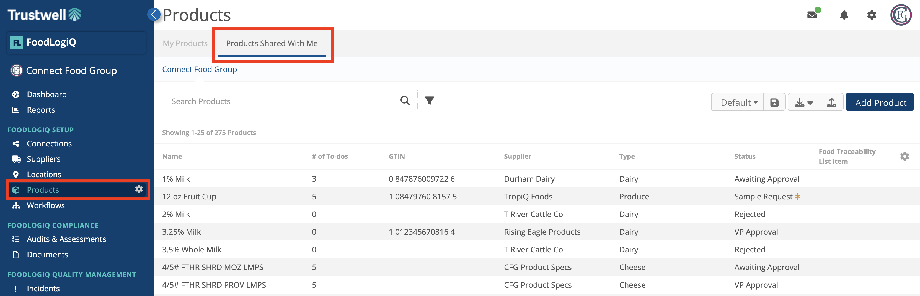The height and width of the screenshot is (296, 920).
Task: Open the settings gear in header
Action: point(872,15)
